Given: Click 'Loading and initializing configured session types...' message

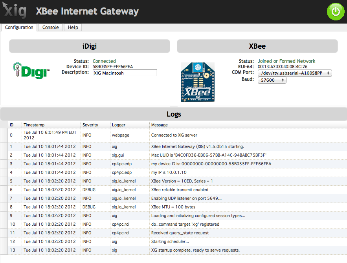Looking at the screenshot, I should tap(198, 216).
